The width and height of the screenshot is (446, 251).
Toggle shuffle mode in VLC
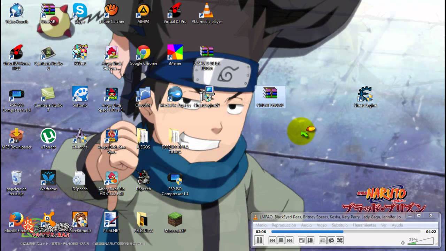point(340,240)
